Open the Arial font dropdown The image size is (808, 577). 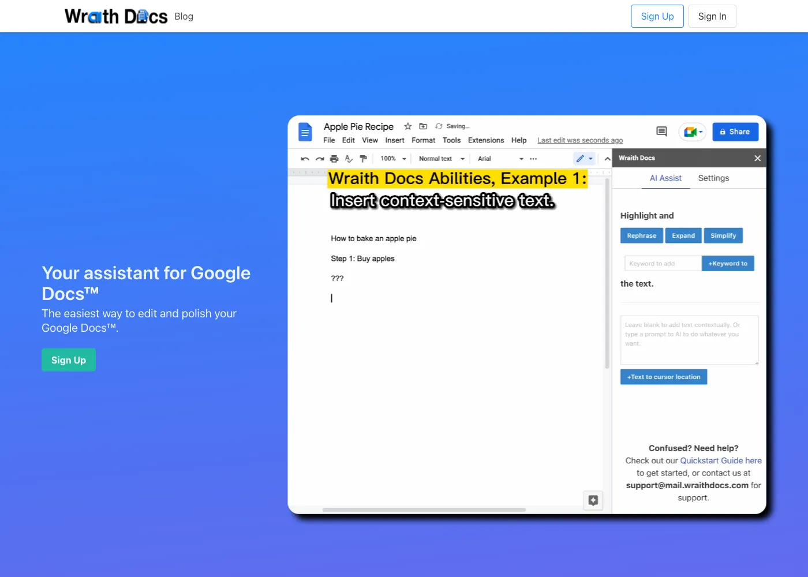(x=500, y=159)
